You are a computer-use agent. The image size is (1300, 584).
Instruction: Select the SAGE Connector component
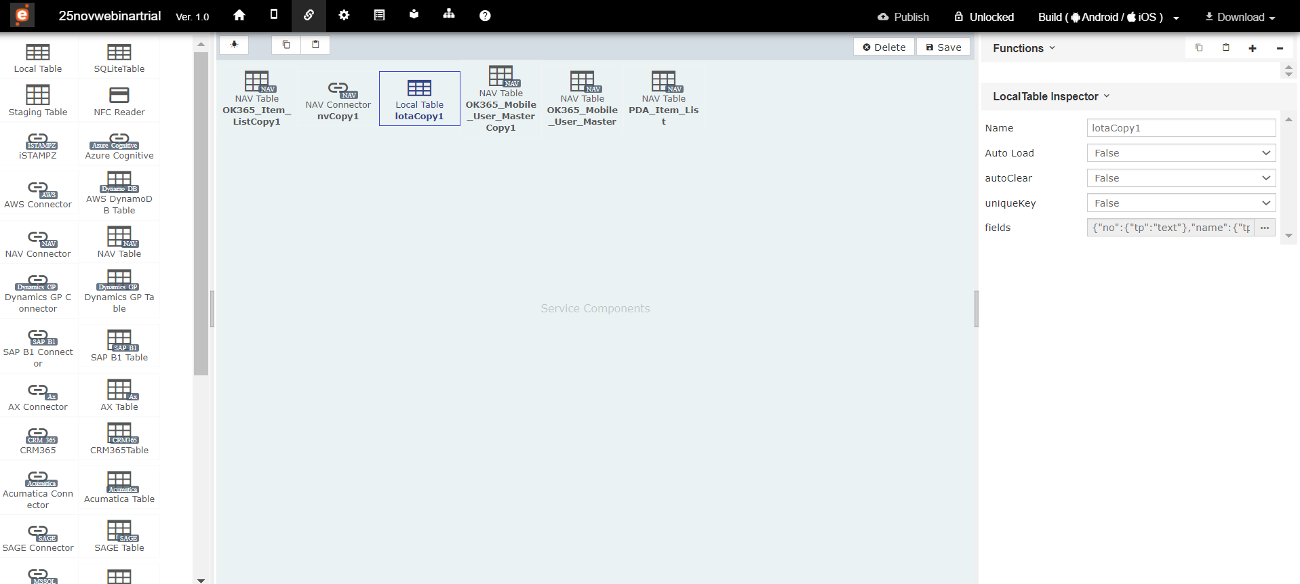(x=38, y=538)
